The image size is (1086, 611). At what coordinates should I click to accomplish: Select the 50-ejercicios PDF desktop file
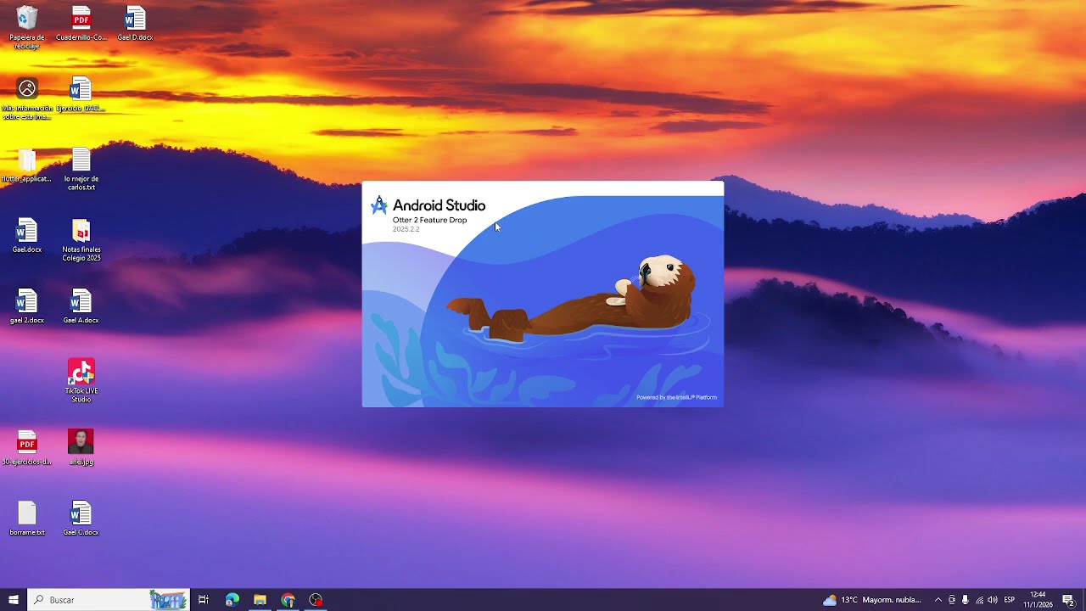coord(27,448)
